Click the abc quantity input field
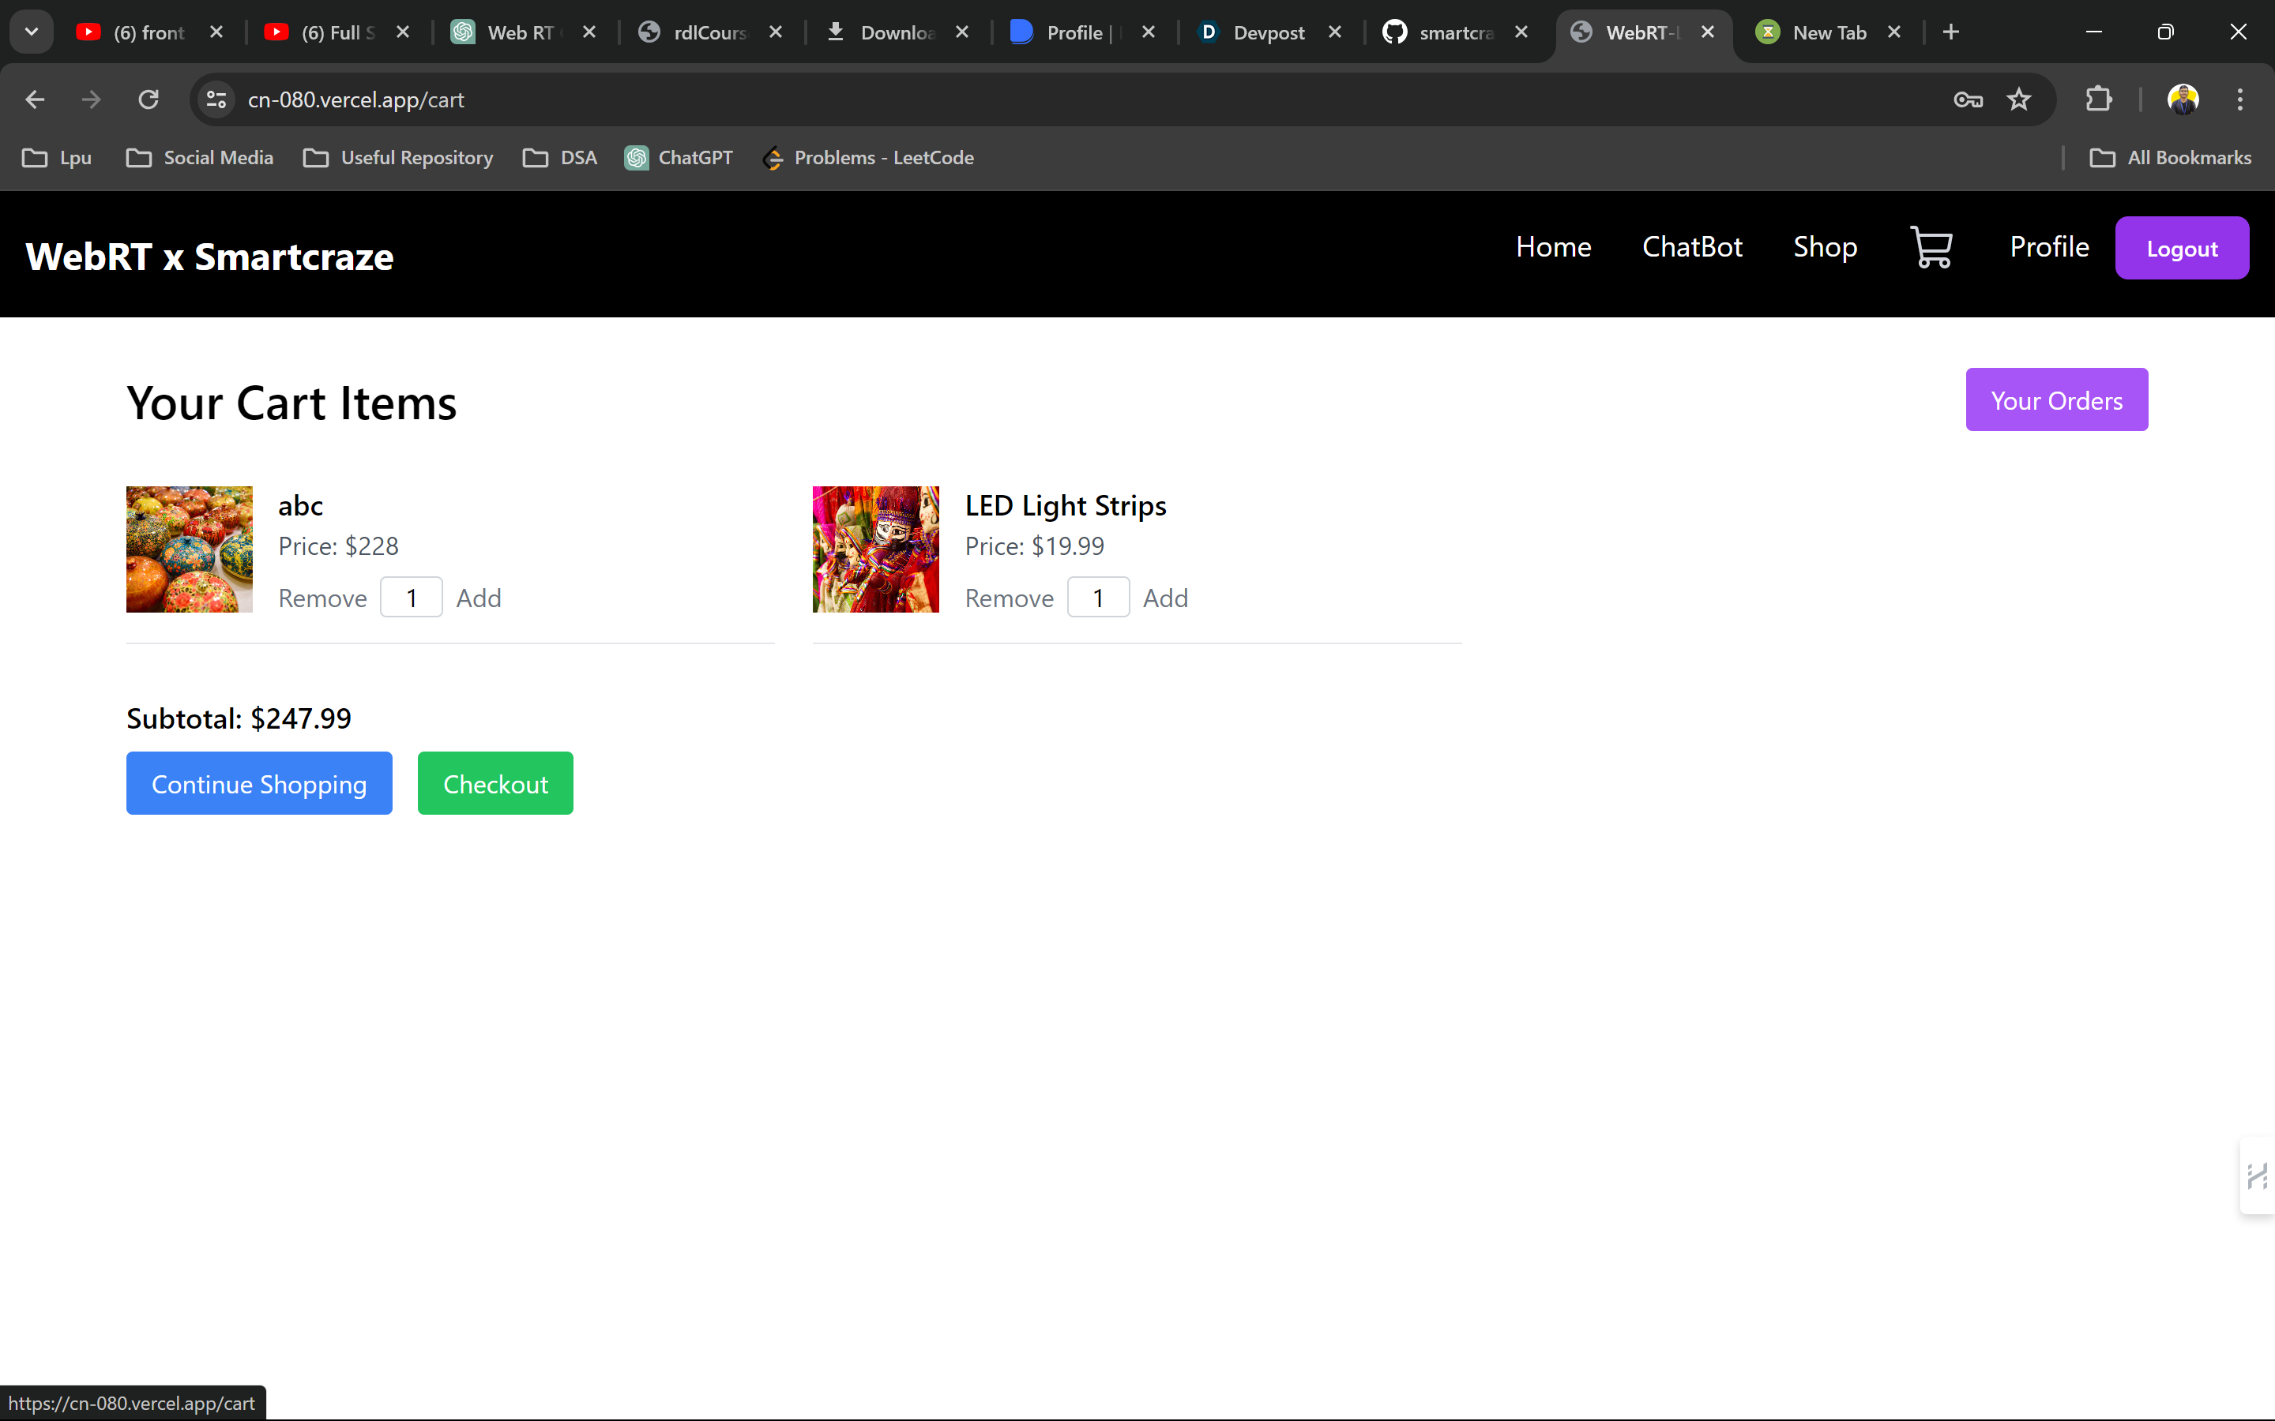Viewport: 2275px width, 1421px height. (411, 598)
